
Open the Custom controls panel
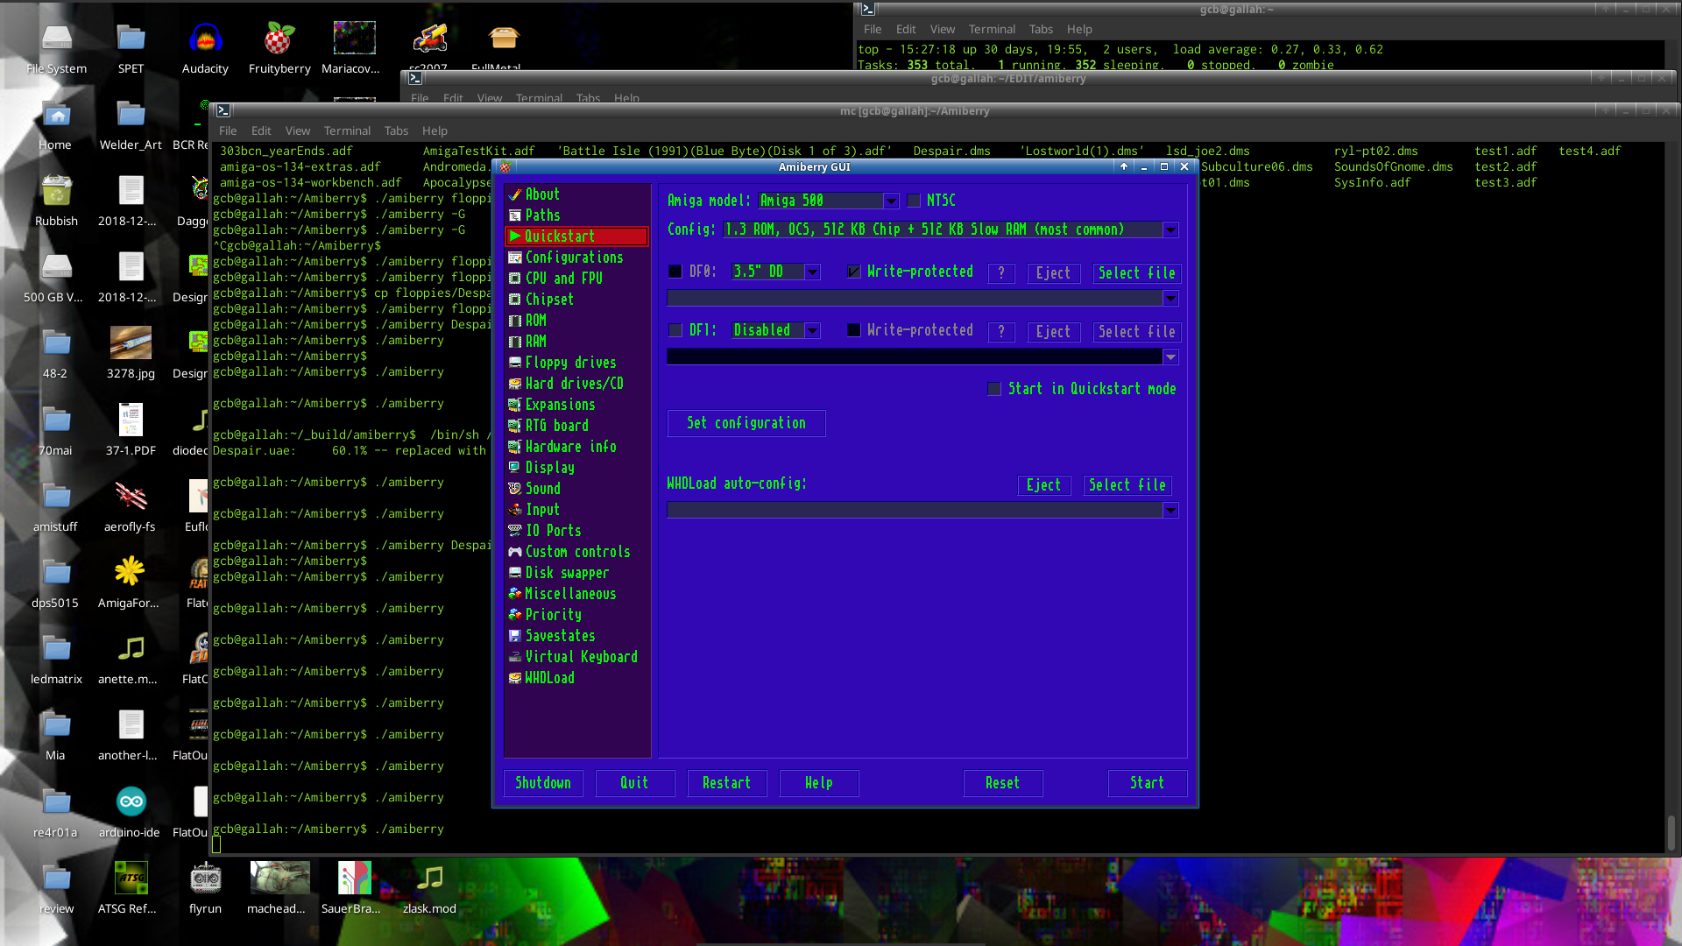[x=576, y=552]
